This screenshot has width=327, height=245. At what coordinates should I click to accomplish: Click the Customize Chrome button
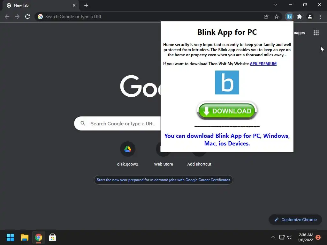[x=295, y=219]
